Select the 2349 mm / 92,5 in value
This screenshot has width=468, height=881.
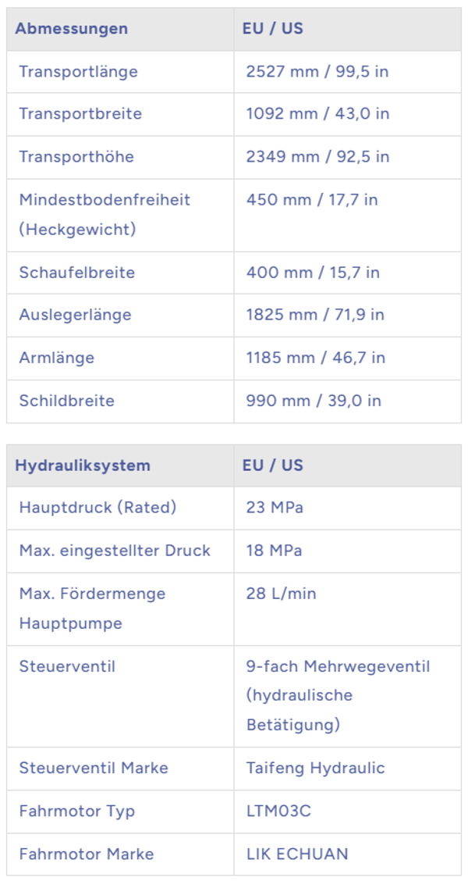click(x=317, y=157)
